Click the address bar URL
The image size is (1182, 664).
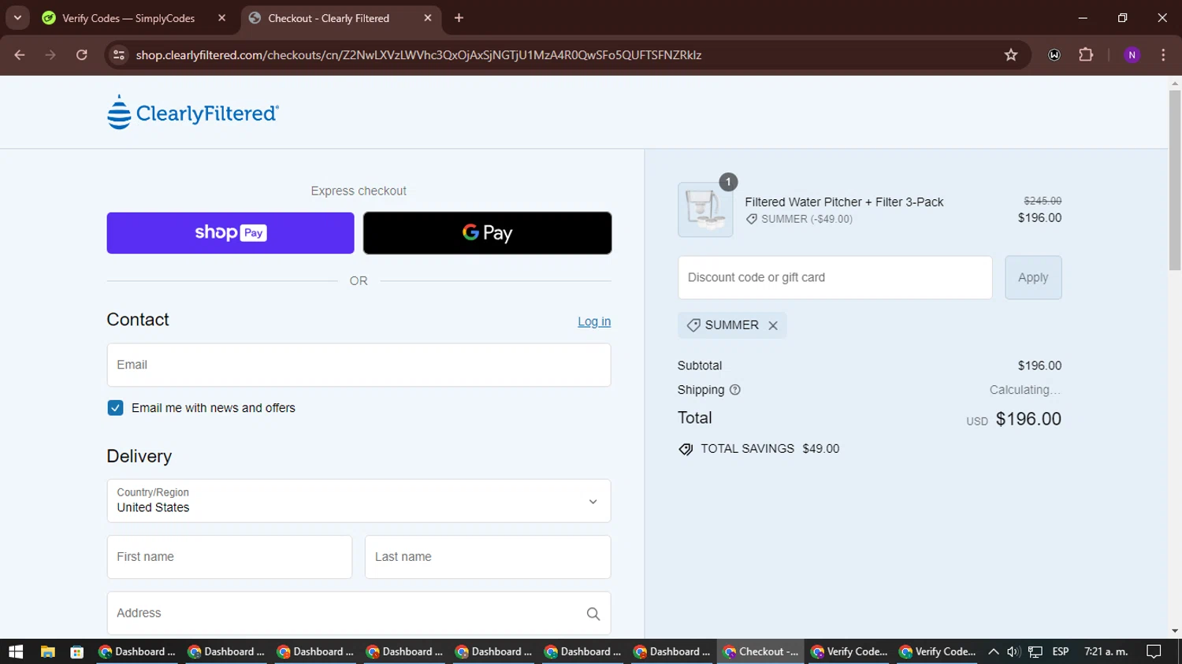[x=418, y=55]
